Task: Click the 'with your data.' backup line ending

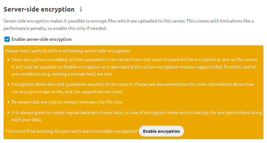Action: point(26,119)
